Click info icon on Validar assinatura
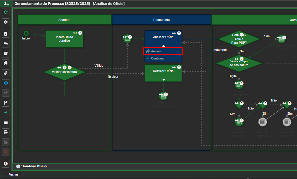This screenshot has width=297, height=179. [x=65, y=67]
